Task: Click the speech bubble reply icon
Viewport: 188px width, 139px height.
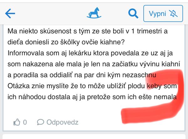Action: point(40,122)
